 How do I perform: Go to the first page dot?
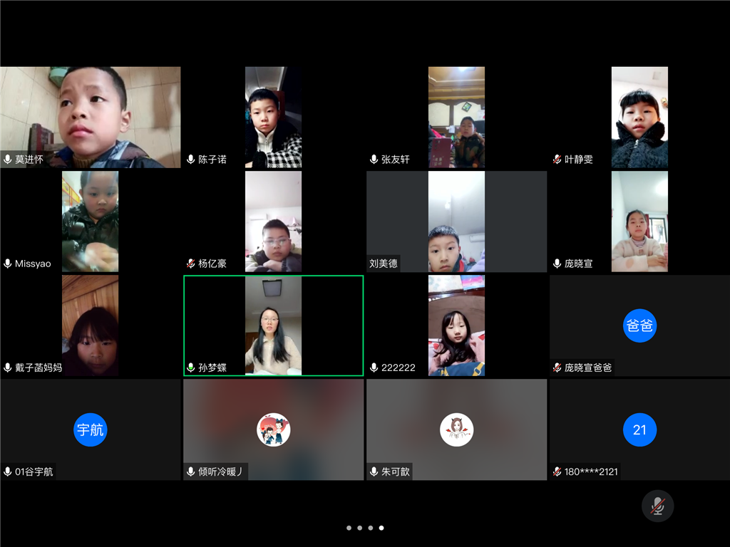349,528
